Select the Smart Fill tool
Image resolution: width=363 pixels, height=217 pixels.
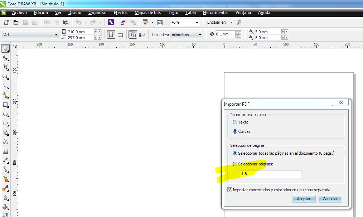(6, 95)
